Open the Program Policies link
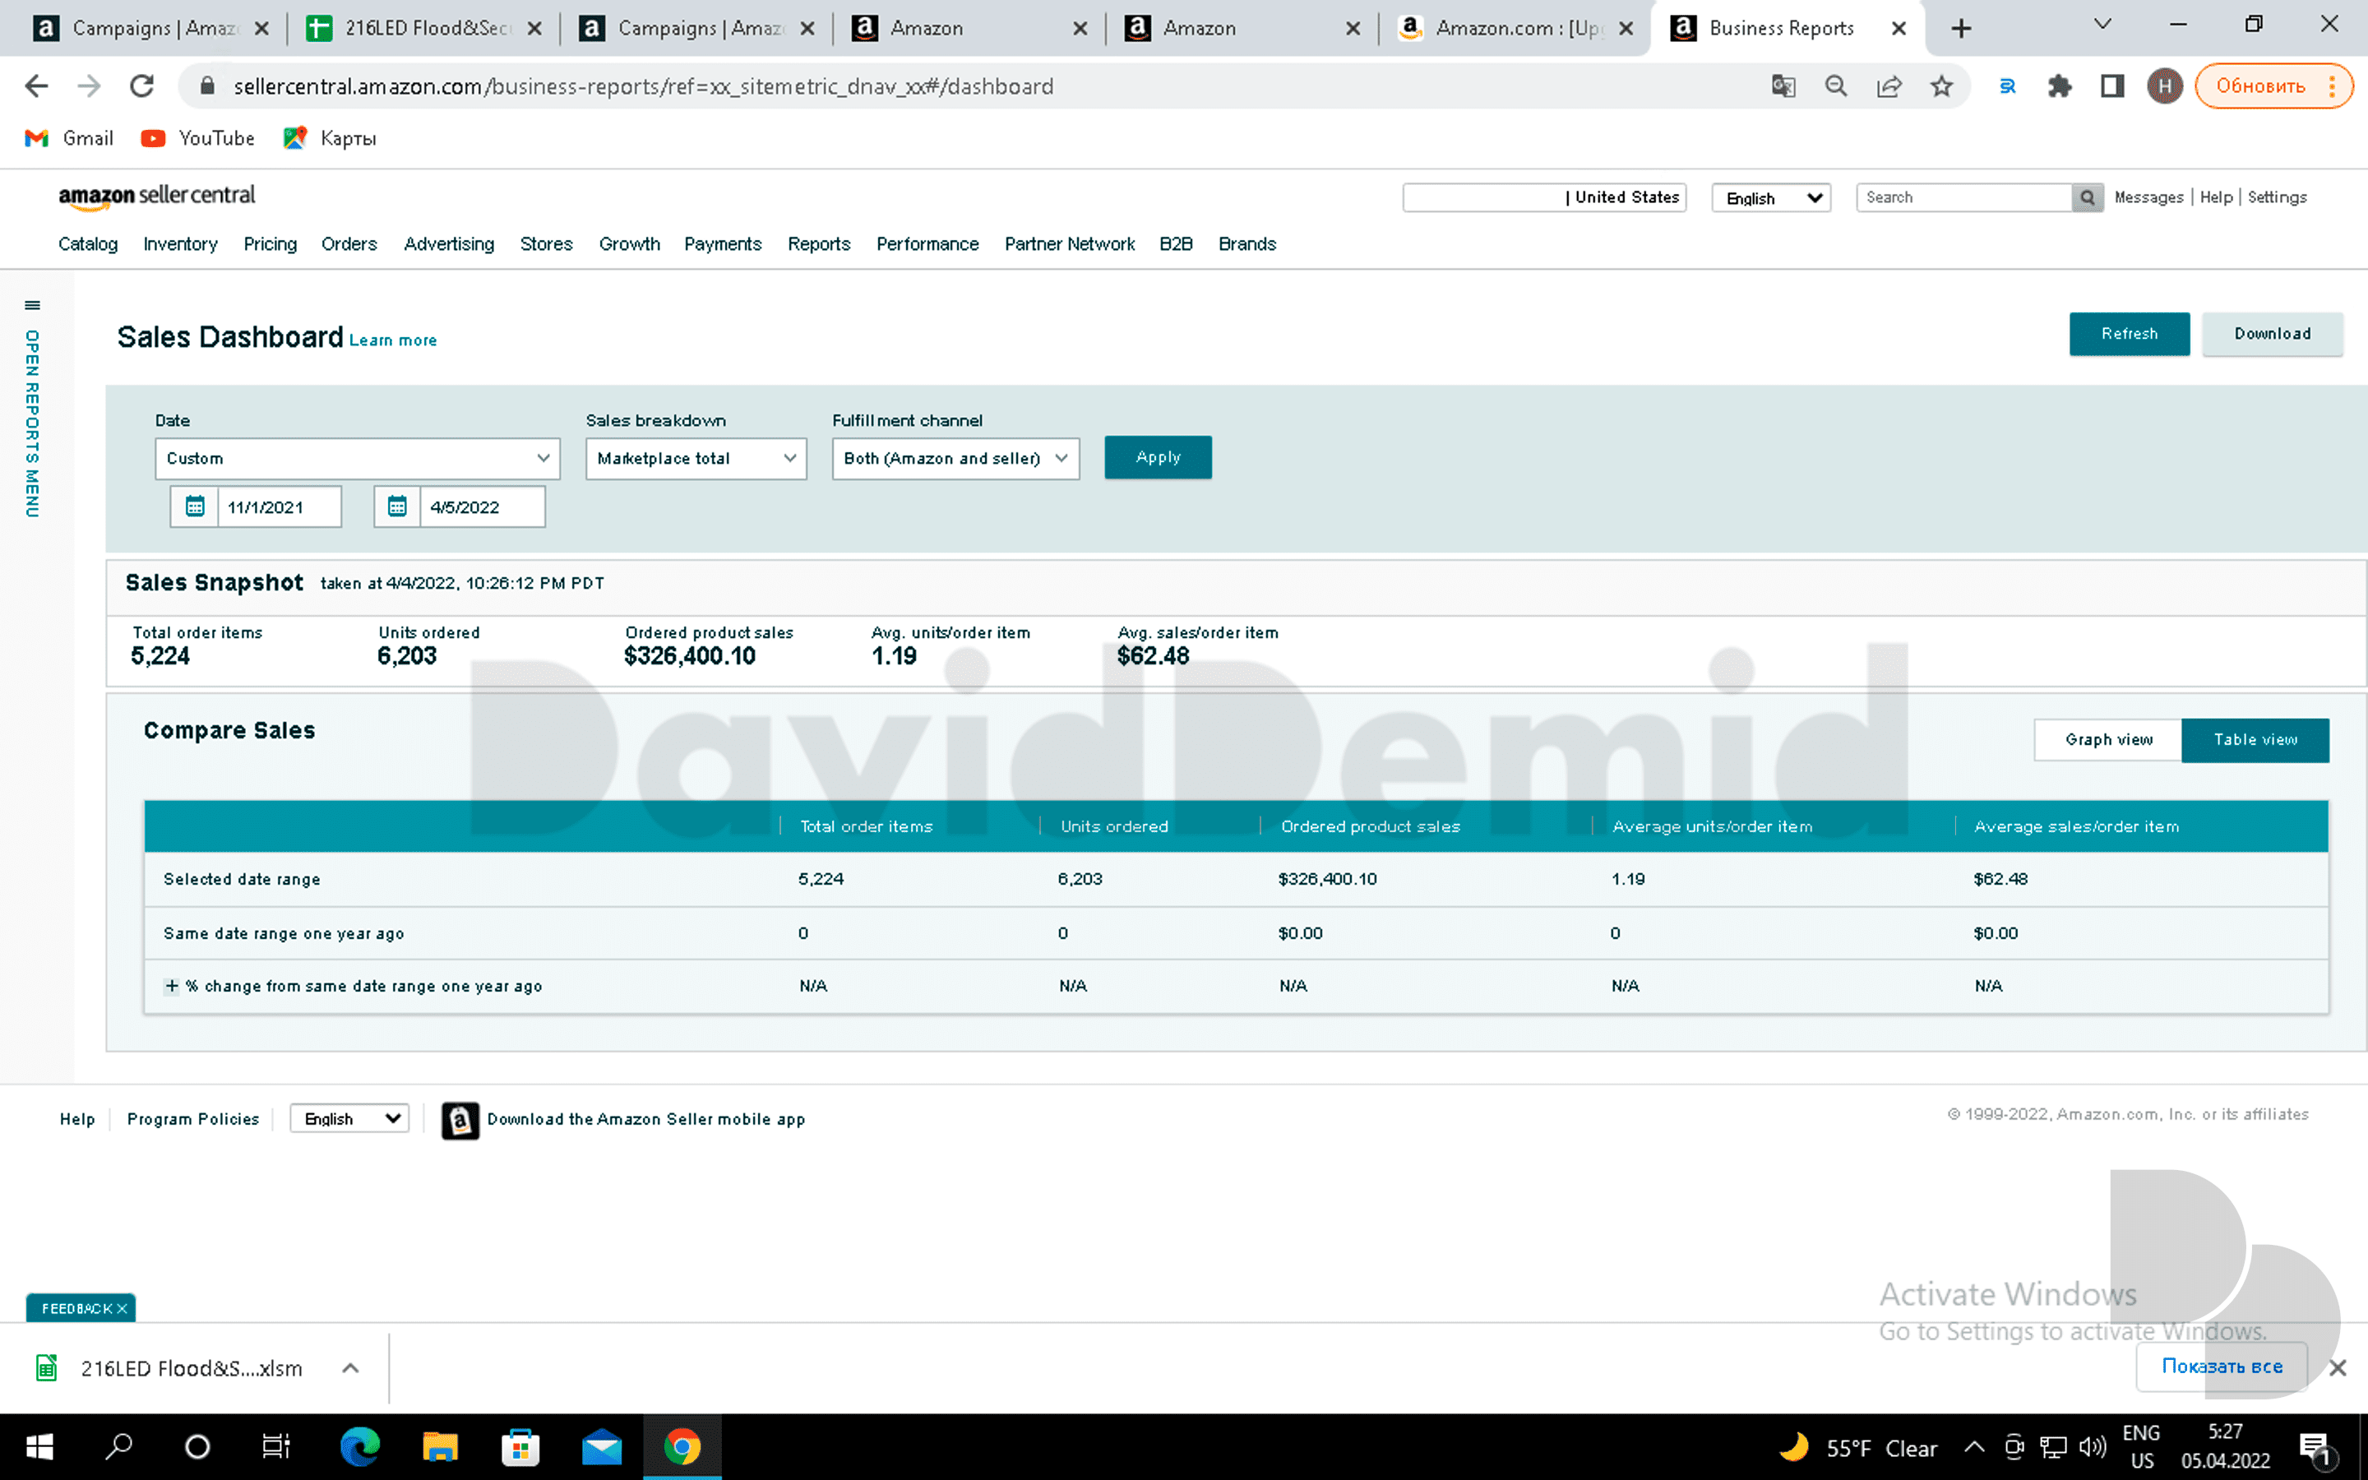2368x1480 pixels. tap(192, 1119)
